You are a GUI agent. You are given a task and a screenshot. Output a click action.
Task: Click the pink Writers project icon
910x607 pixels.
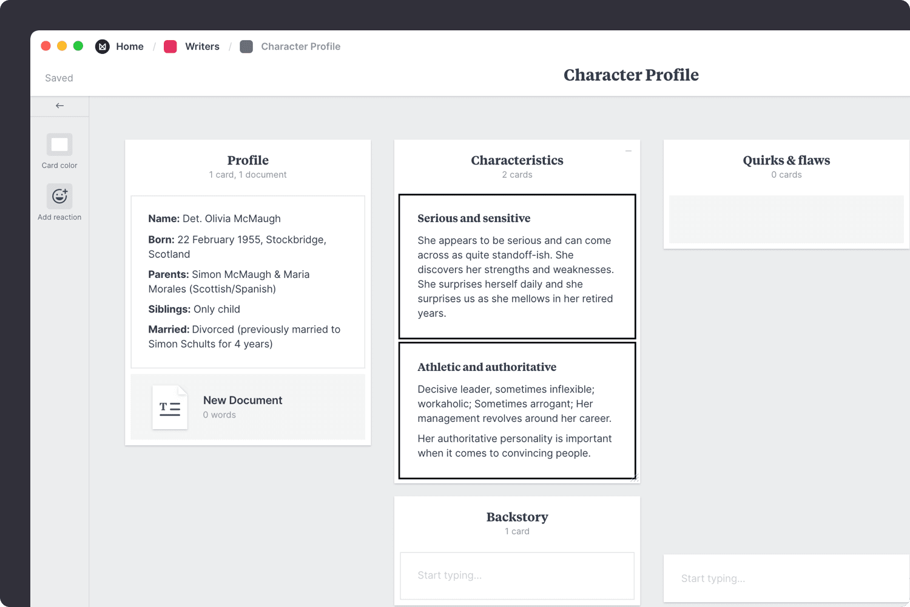tap(170, 46)
